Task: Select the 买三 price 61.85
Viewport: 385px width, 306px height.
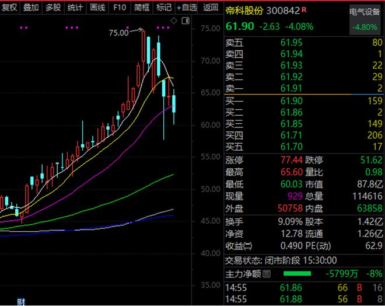Action: [x=292, y=124]
